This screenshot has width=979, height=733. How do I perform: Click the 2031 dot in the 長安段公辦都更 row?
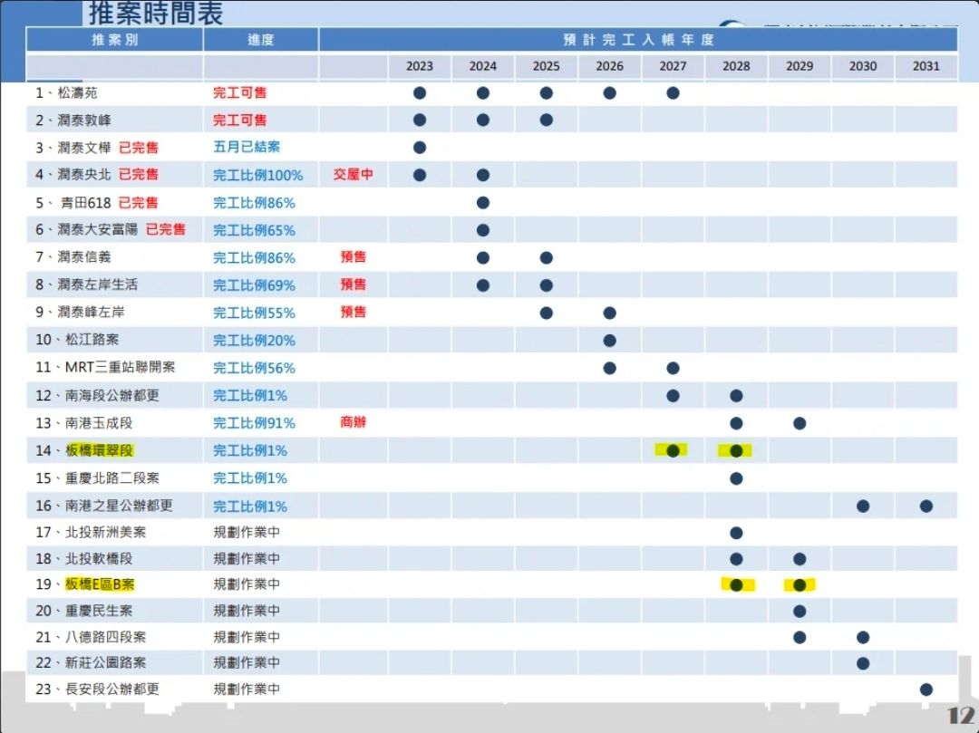click(x=926, y=690)
